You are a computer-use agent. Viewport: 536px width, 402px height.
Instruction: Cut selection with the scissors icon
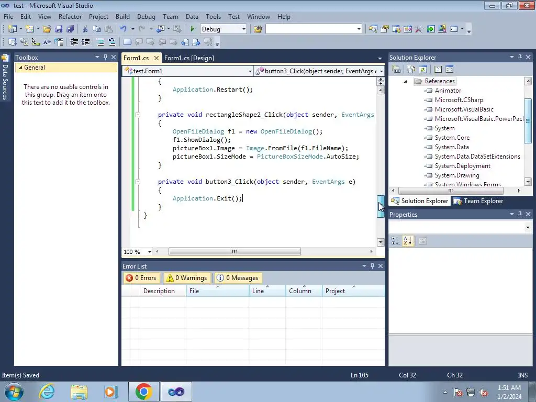pos(85,29)
